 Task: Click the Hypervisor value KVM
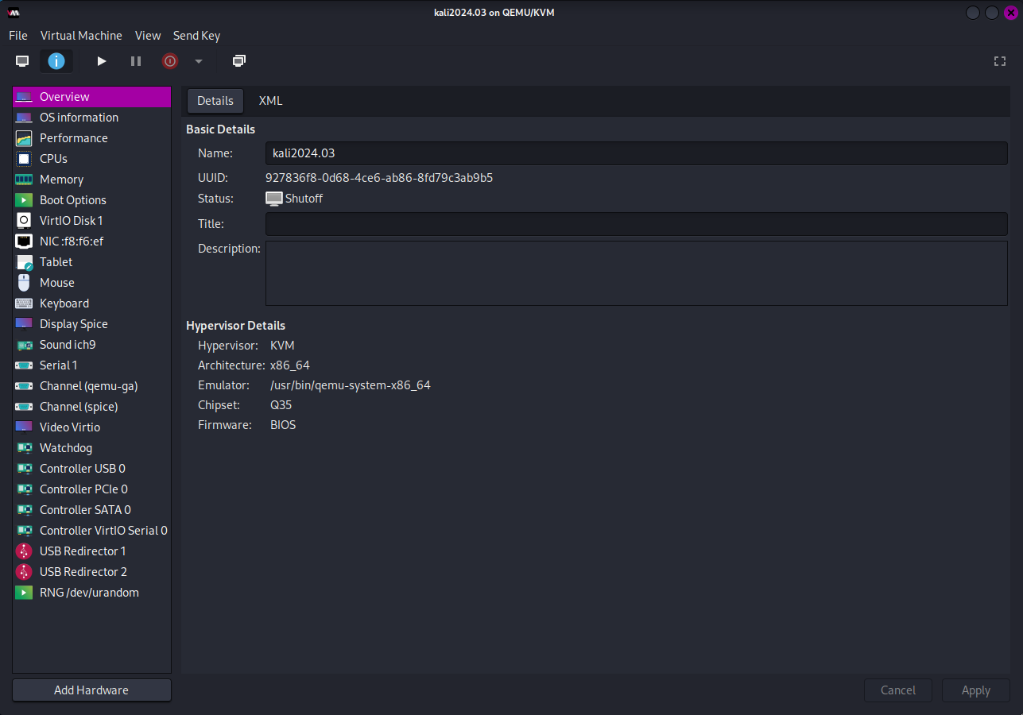click(282, 346)
